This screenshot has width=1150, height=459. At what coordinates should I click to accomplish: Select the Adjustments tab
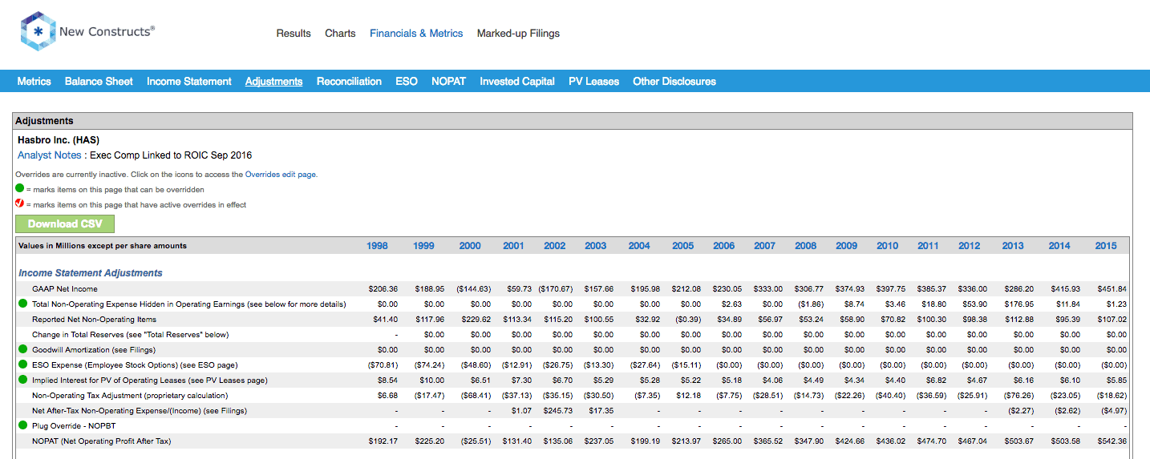tap(274, 81)
